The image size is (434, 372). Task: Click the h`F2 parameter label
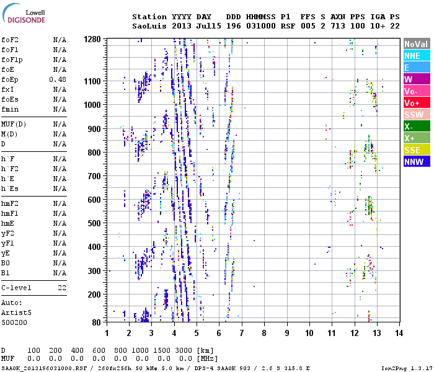(x=10, y=169)
